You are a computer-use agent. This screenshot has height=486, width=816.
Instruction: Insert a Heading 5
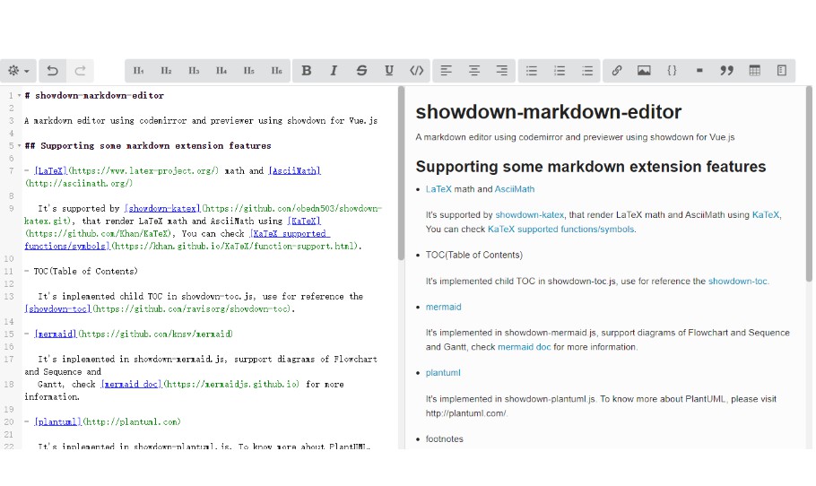pyautogui.click(x=248, y=71)
